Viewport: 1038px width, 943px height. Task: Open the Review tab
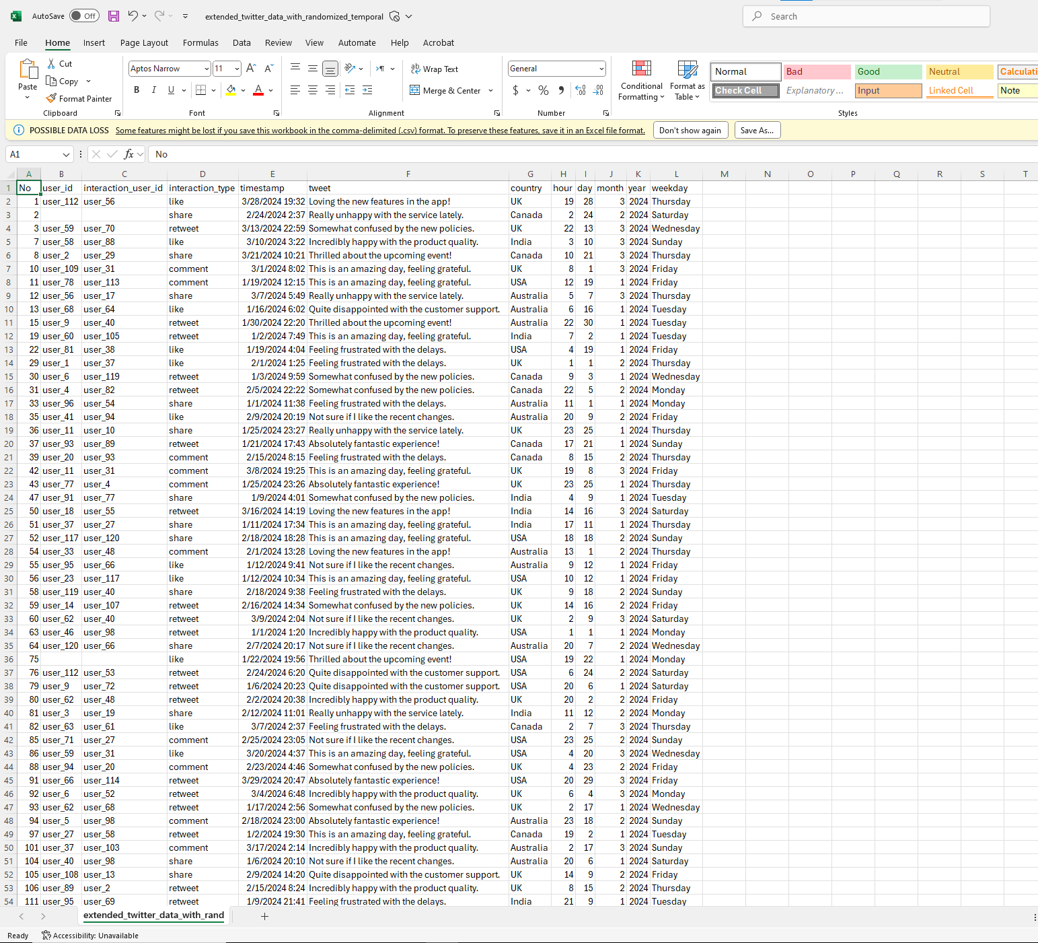coord(279,42)
